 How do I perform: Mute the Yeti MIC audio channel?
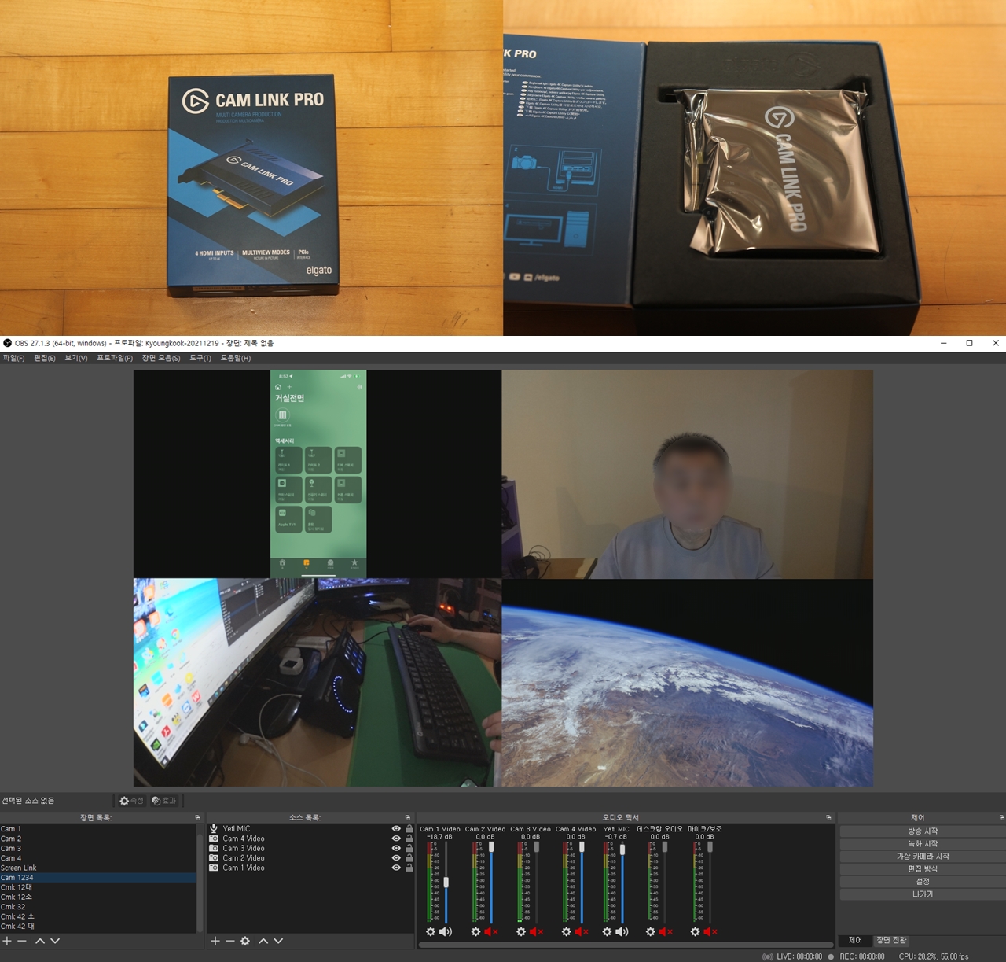tap(622, 932)
